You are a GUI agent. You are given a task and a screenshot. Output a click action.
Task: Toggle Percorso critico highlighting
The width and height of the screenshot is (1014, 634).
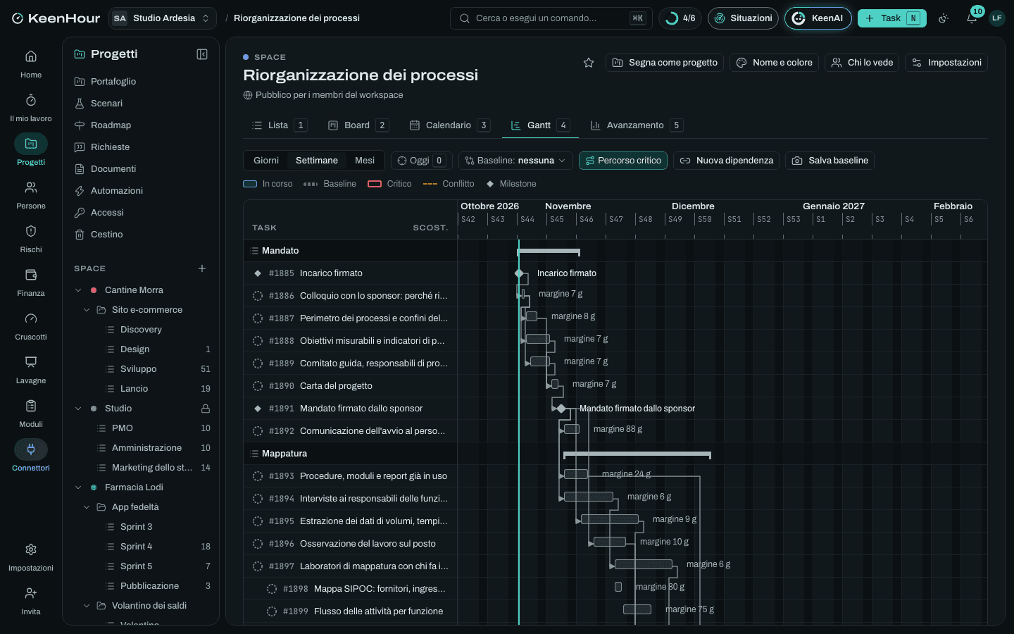(623, 161)
